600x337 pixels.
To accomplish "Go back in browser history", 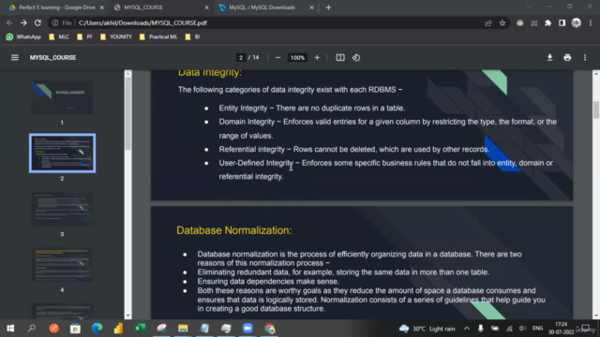I will point(9,22).
